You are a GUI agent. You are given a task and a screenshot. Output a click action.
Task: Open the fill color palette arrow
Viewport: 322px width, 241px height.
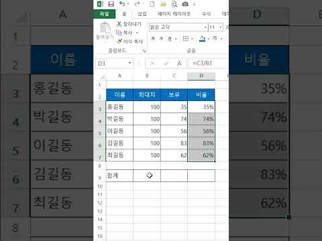[x=208, y=39]
